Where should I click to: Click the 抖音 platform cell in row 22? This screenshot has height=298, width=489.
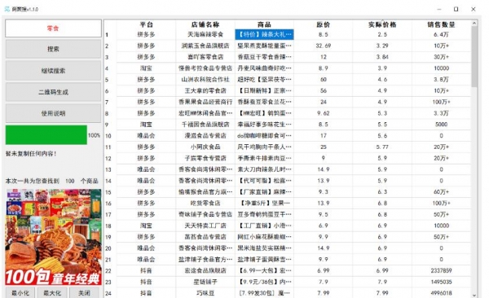[x=146, y=270]
